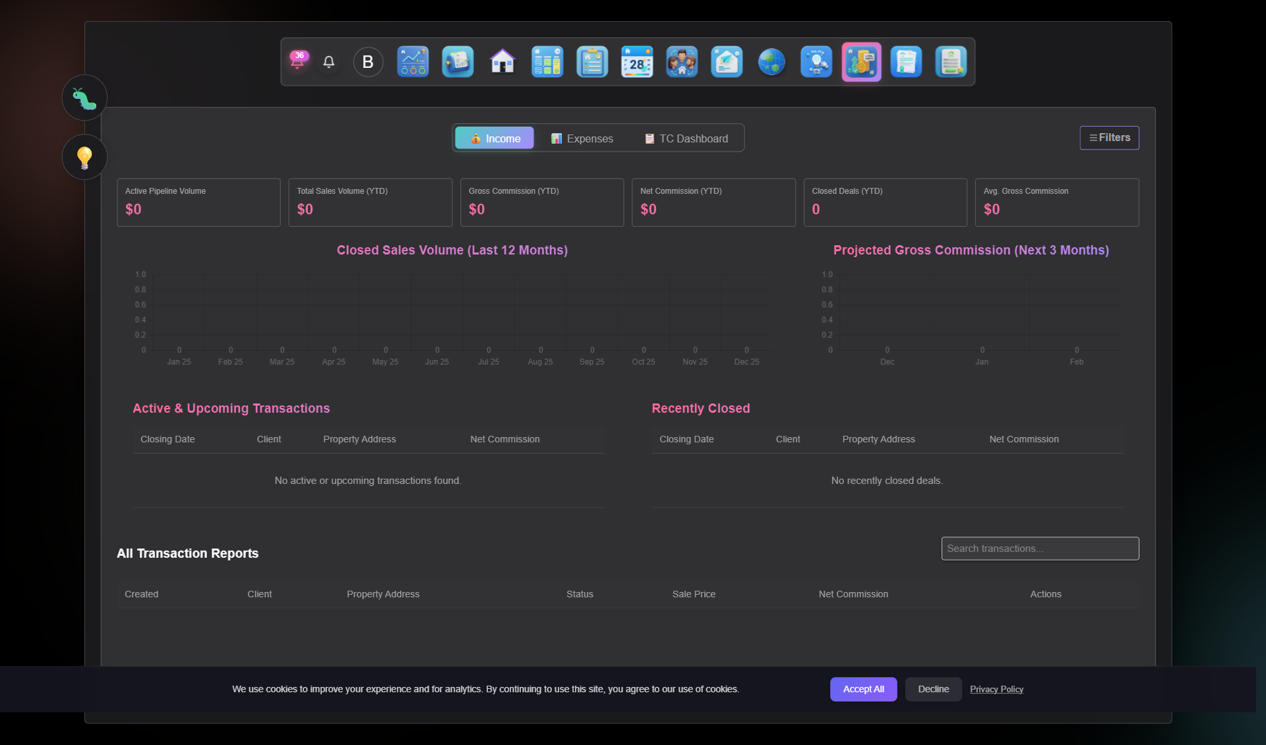Click the yellow lightbulb sidebar icon
The height and width of the screenshot is (745, 1266).
click(84, 157)
